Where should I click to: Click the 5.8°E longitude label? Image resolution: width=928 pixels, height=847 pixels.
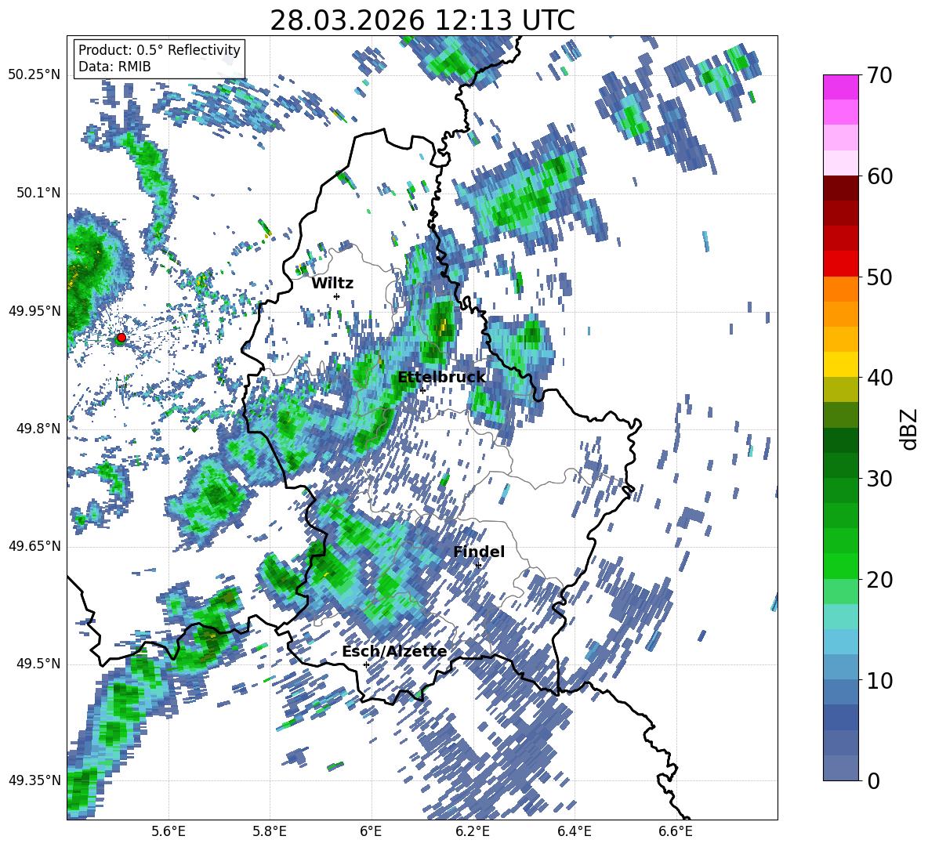point(270,832)
